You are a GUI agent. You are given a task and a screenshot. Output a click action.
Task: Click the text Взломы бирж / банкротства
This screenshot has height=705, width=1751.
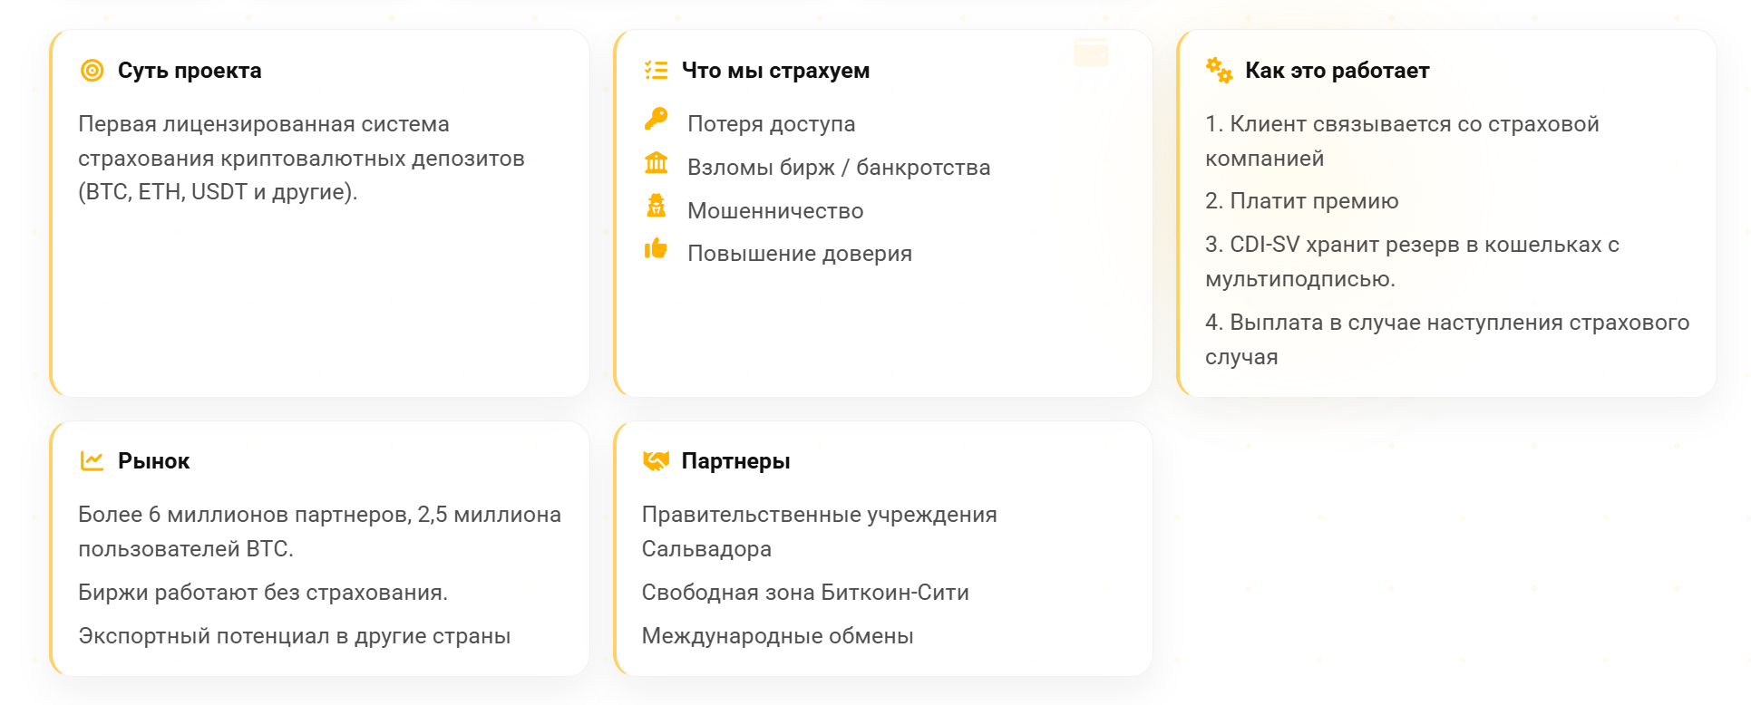tap(839, 168)
